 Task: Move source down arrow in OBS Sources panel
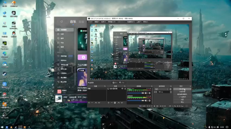(122, 103)
